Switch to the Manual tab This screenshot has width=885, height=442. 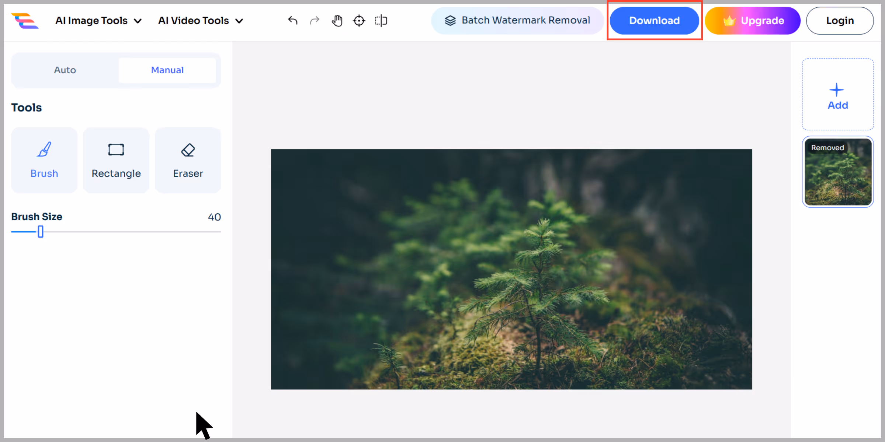pos(167,70)
